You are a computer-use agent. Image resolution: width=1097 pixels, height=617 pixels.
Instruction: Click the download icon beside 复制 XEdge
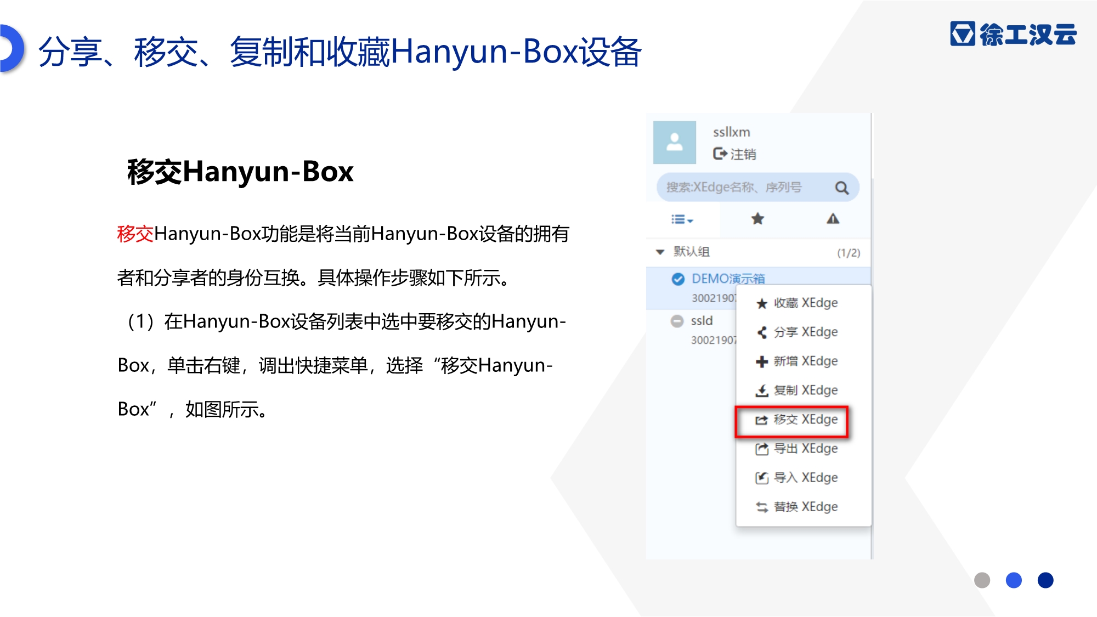(x=762, y=390)
